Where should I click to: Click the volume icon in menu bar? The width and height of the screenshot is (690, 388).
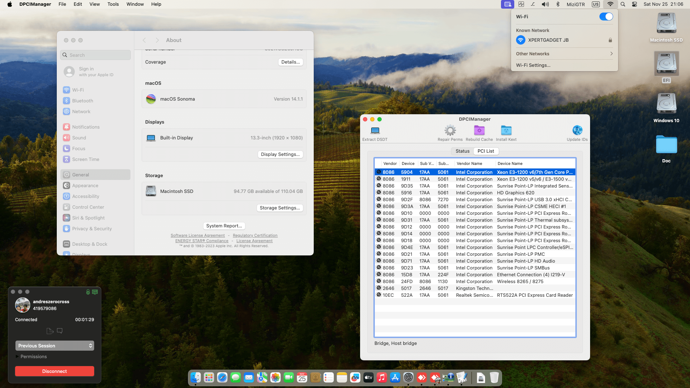[x=545, y=4]
